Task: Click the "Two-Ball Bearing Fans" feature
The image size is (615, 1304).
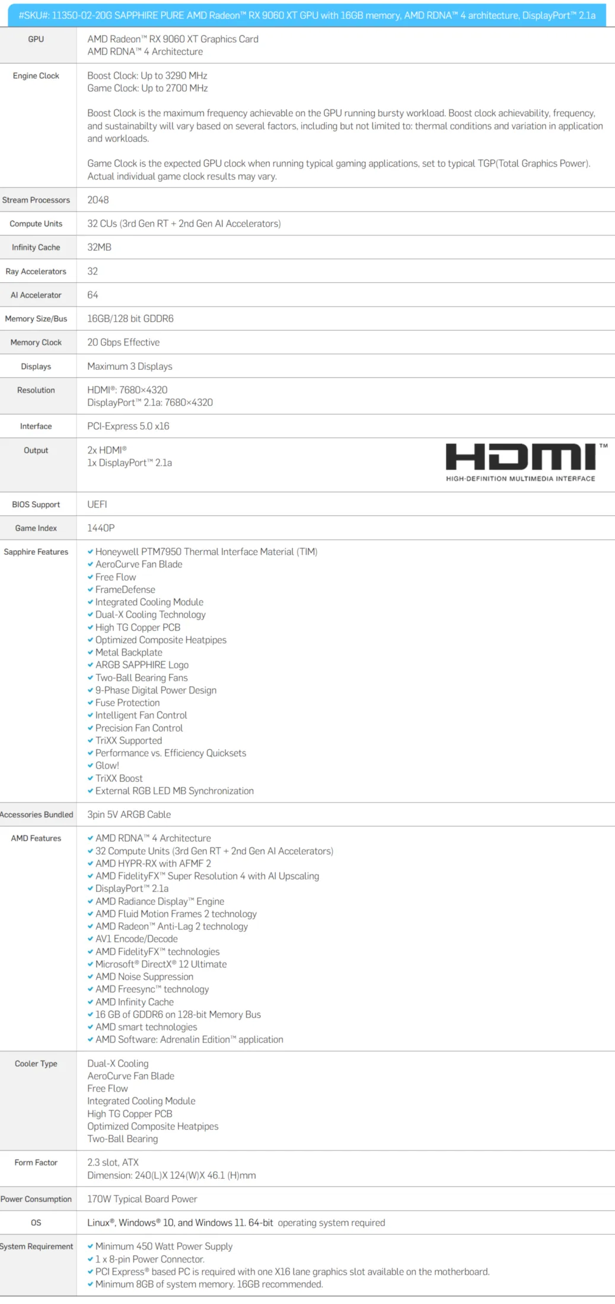Action: 141,677
